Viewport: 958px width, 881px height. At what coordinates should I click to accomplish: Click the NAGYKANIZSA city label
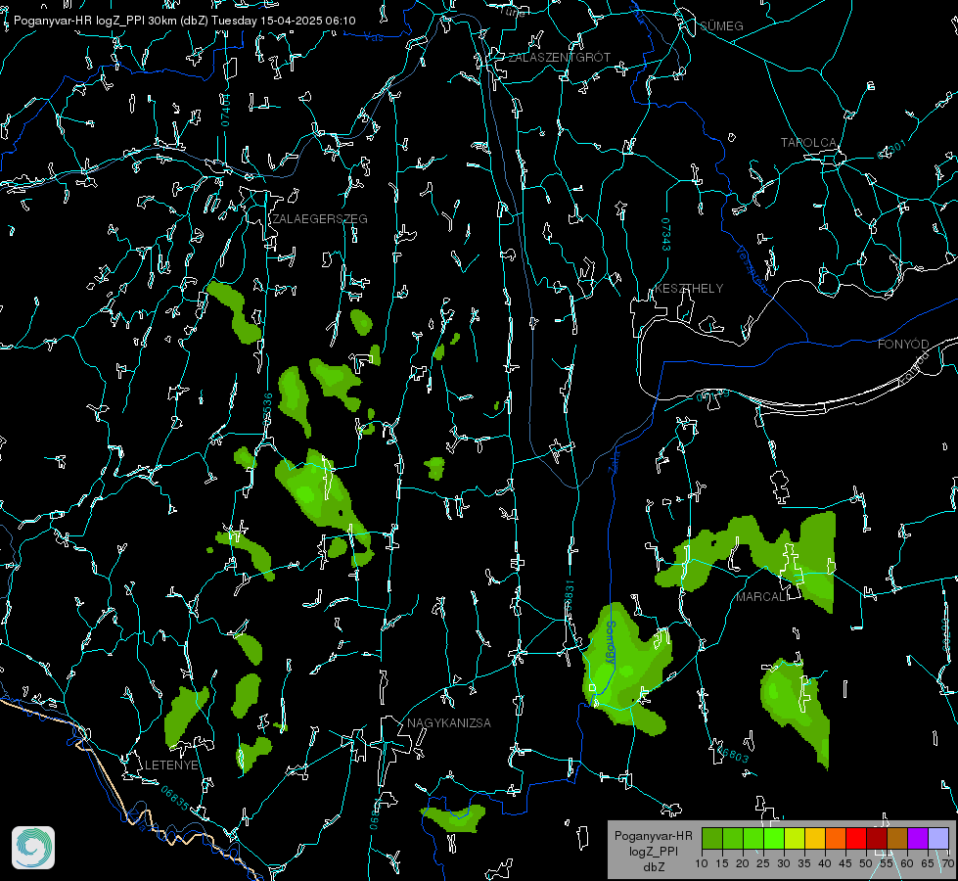pyautogui.click(x=449, y=722)
